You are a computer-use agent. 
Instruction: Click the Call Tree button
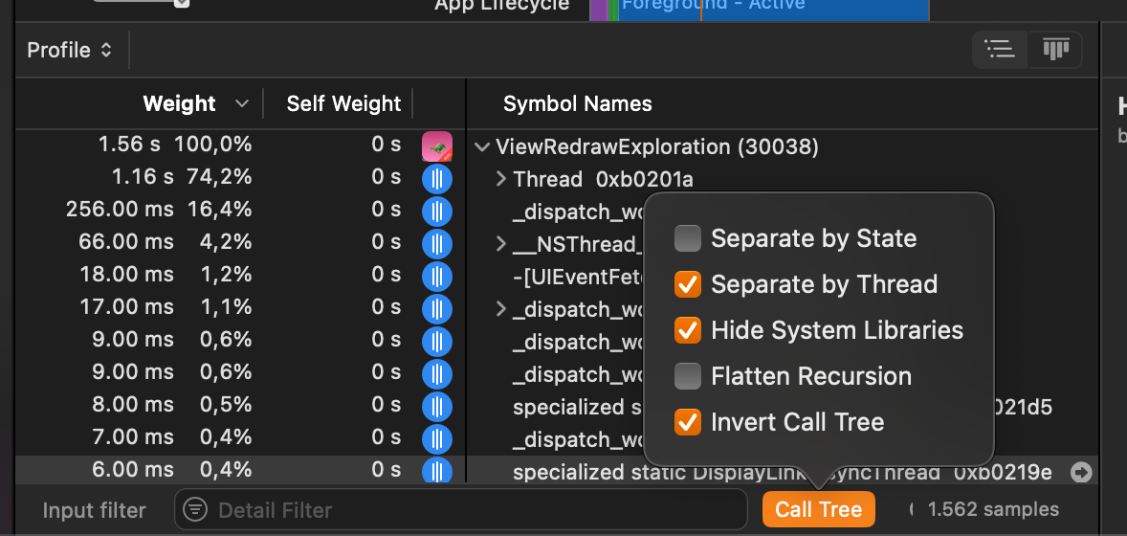point(819,510)
